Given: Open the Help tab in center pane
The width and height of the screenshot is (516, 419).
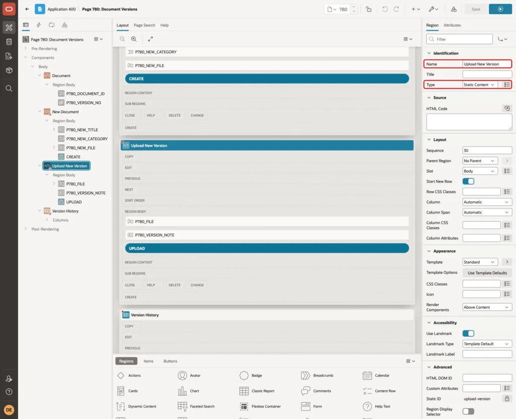Looking at the screenshot, I should tap(165, 25).
